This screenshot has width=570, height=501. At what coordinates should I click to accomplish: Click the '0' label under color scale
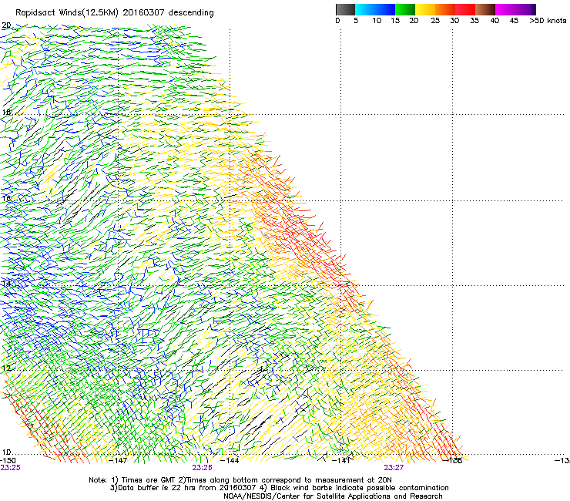coord(337,20)
